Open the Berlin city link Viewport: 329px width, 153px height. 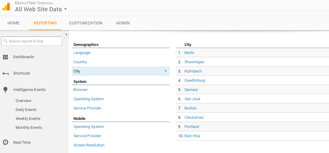pos(189,53)
